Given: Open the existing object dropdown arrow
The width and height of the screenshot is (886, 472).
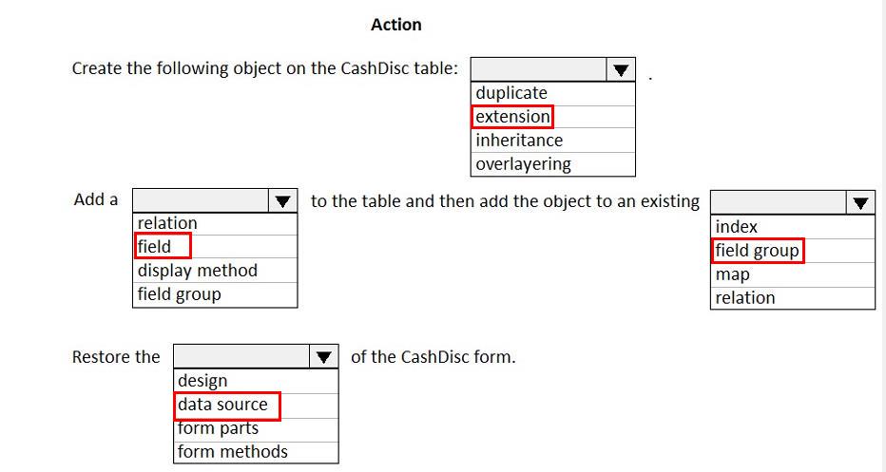Looking at the screenshot, I should 860,202.
